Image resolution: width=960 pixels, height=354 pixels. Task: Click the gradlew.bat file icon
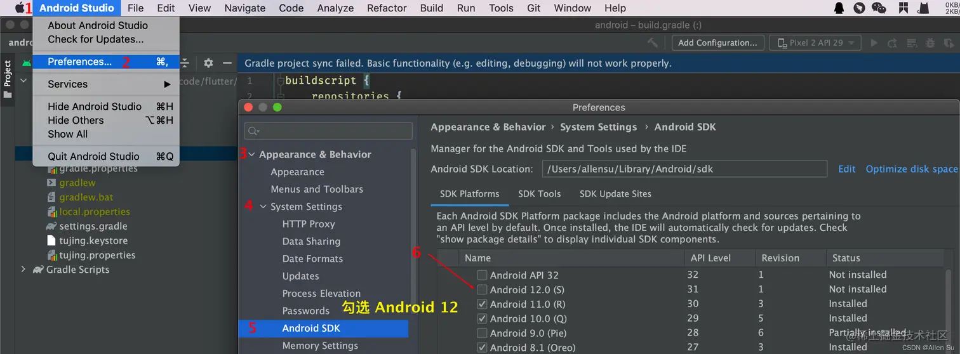click(x=53, y=197)
